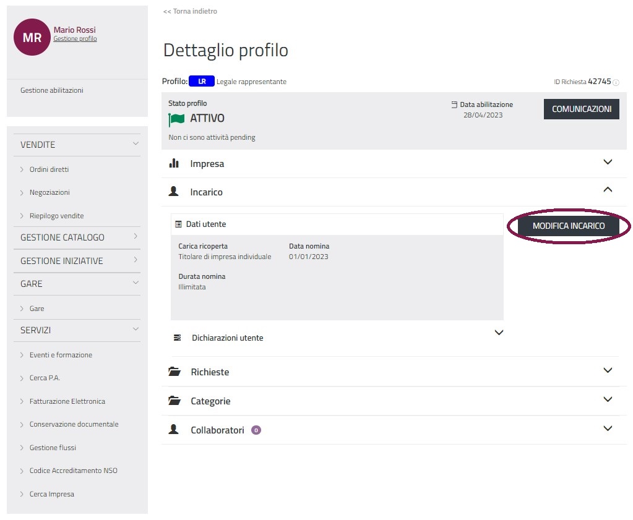Click the MODIFICA INCARICO button
Image resolution: width=633 pixels, height=520 pixels.
[x=568, y=226]
